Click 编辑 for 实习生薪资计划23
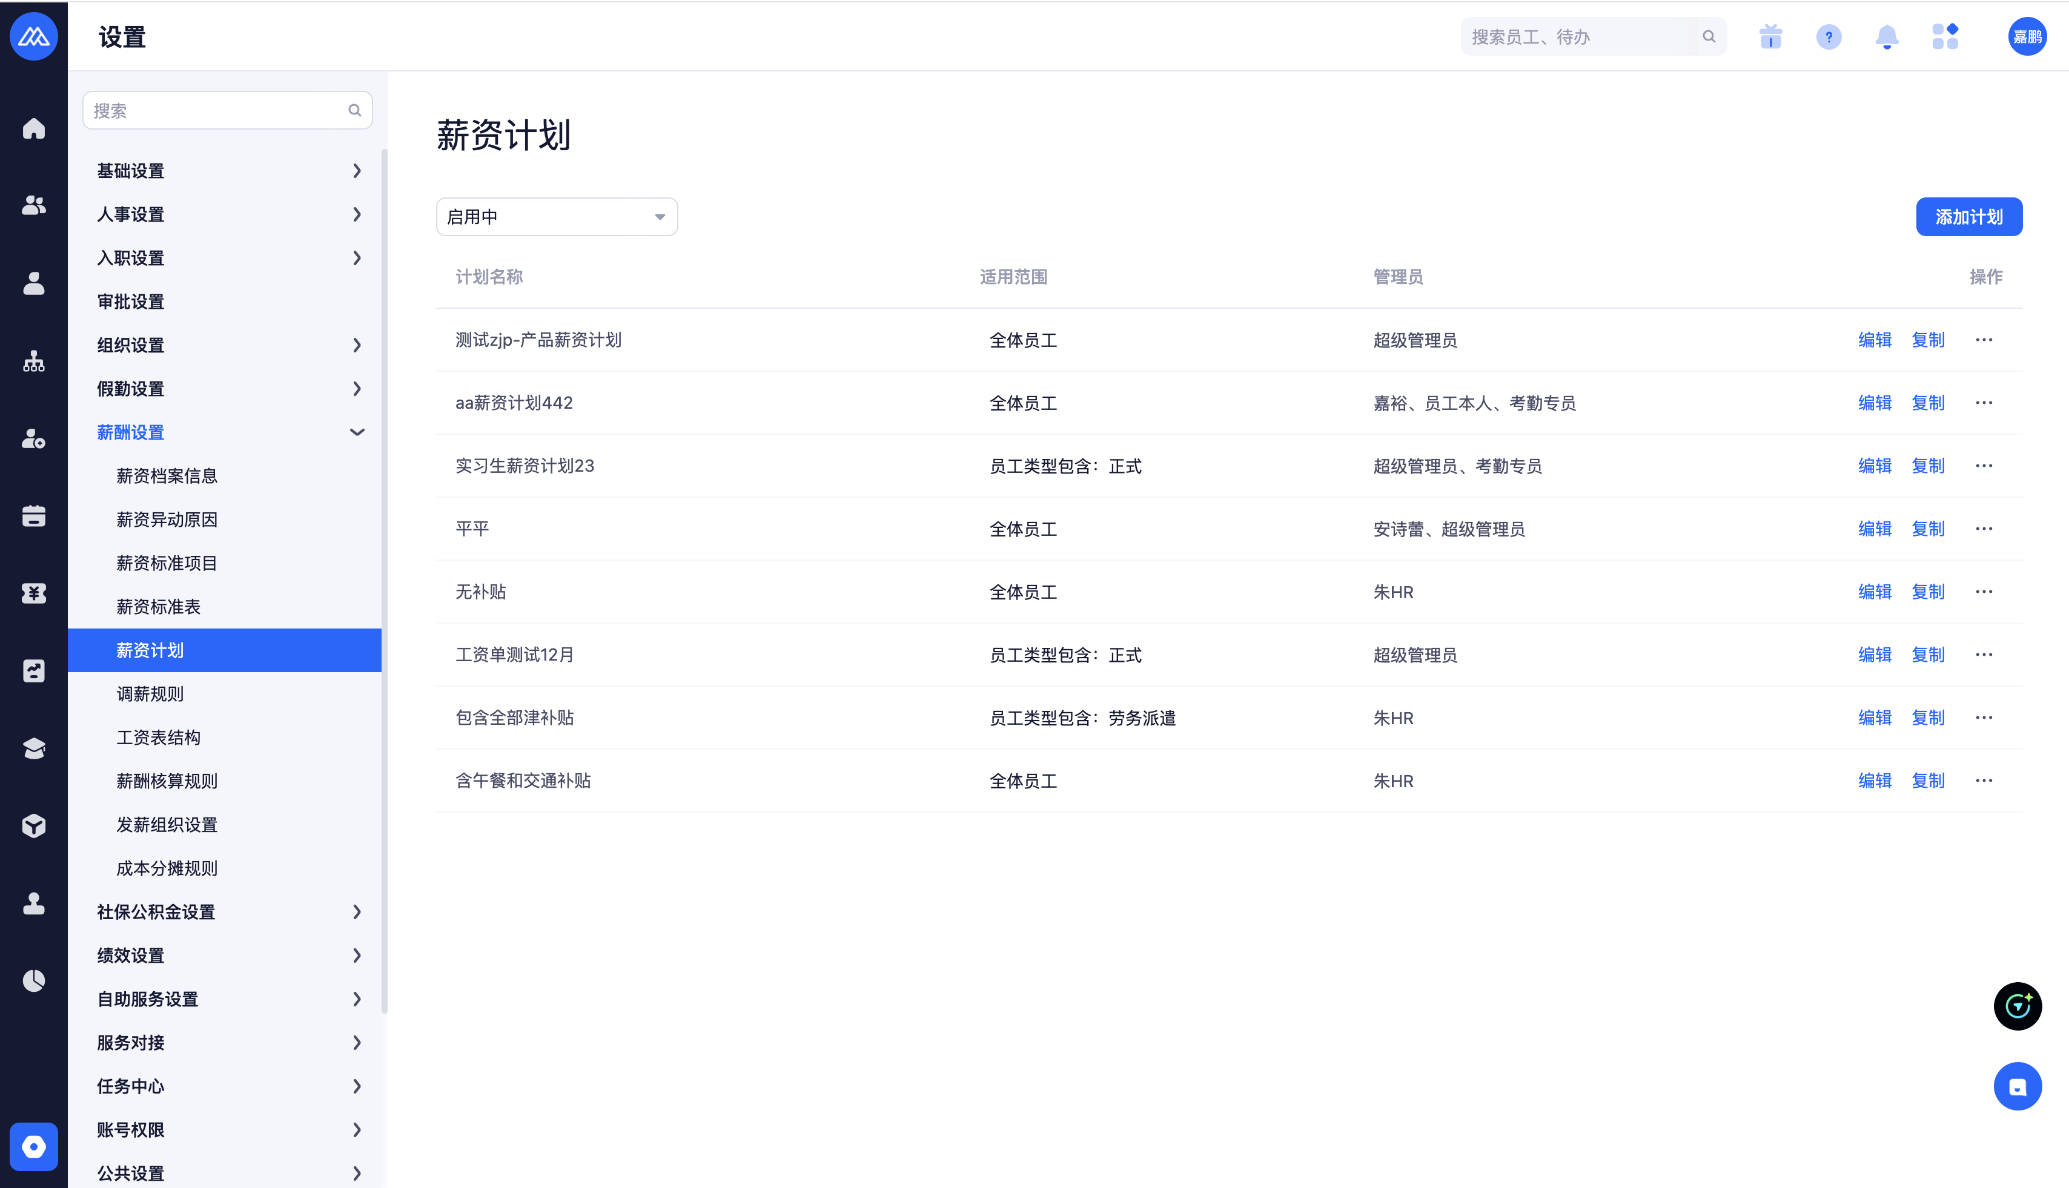2069x1188 pixels. coord(1875,466)
